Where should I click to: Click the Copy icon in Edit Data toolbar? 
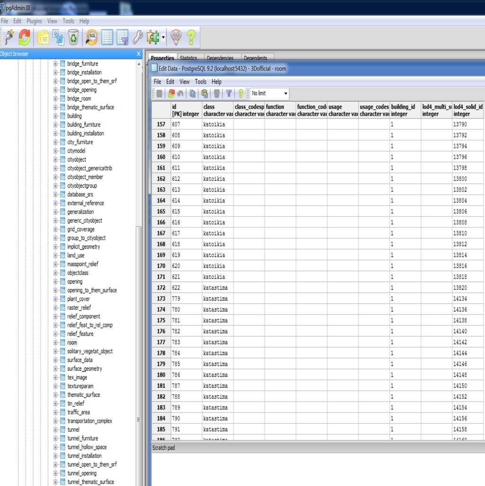(x=192, y=94)
